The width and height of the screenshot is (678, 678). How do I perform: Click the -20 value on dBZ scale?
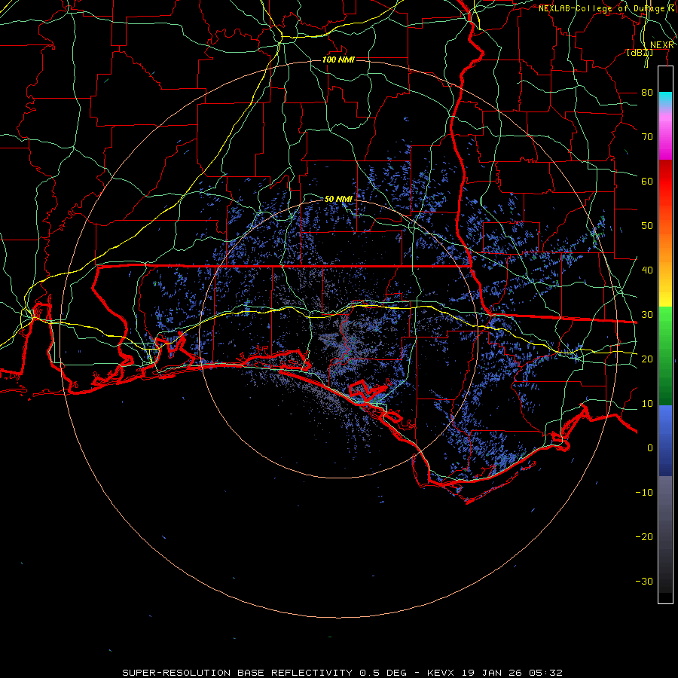644,536
